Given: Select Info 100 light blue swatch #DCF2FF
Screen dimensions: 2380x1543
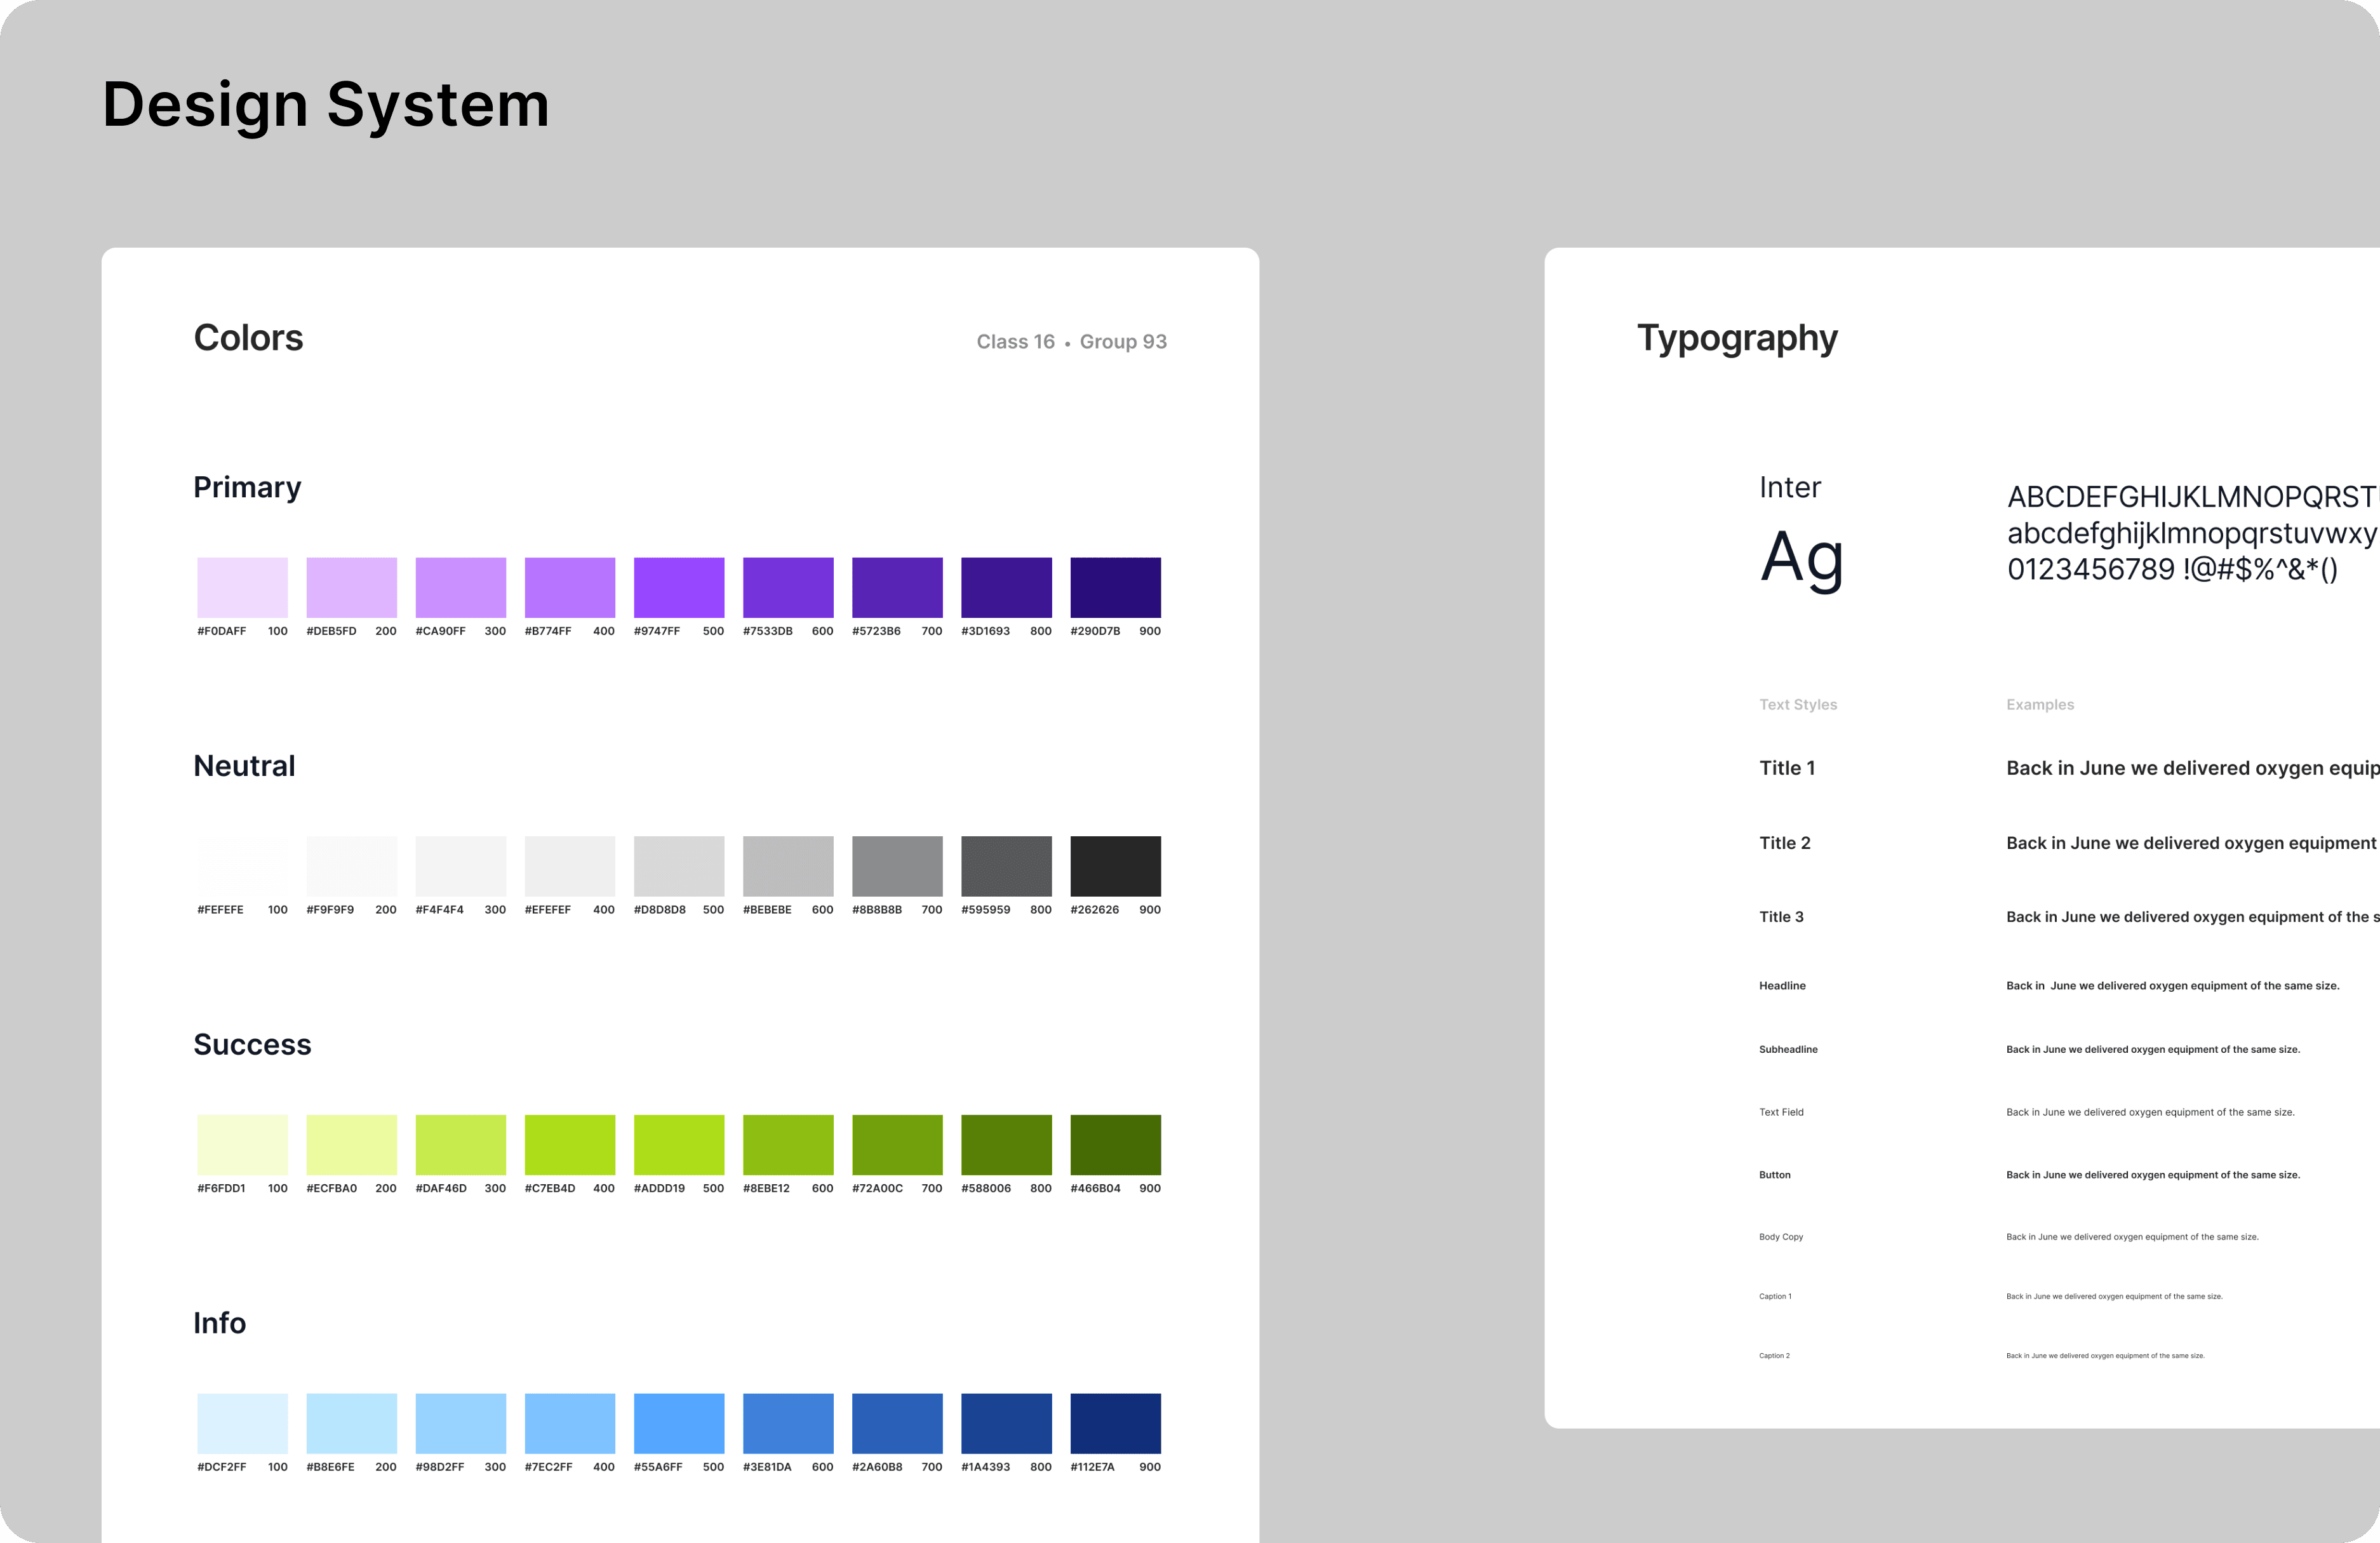Looking at the screenshot, I should click(242, 1422).
